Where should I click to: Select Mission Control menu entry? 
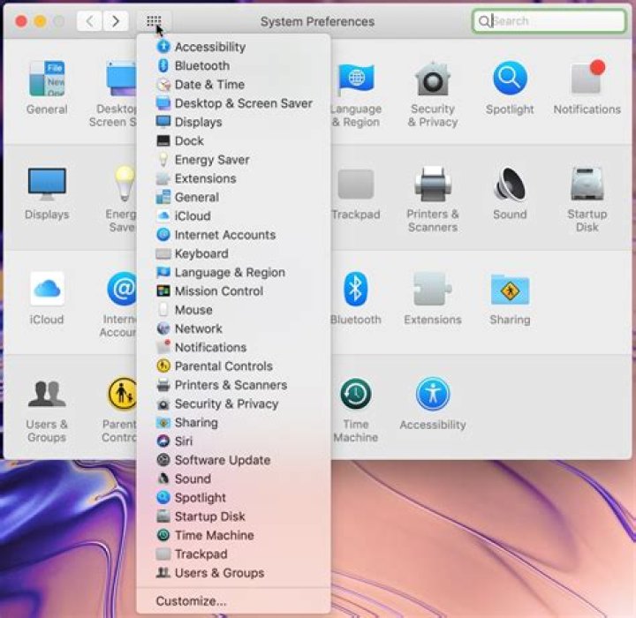(x=218, y=291)
